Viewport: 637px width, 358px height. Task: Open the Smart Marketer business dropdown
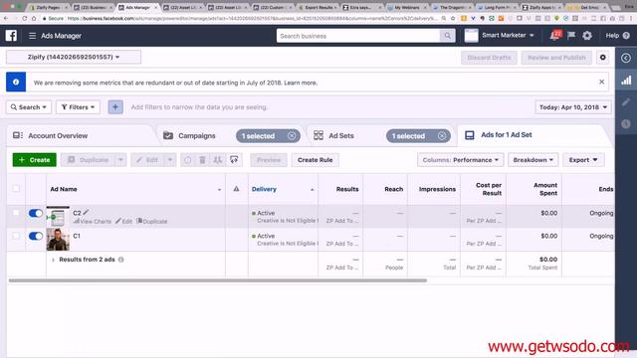click(x=507, y=36)
